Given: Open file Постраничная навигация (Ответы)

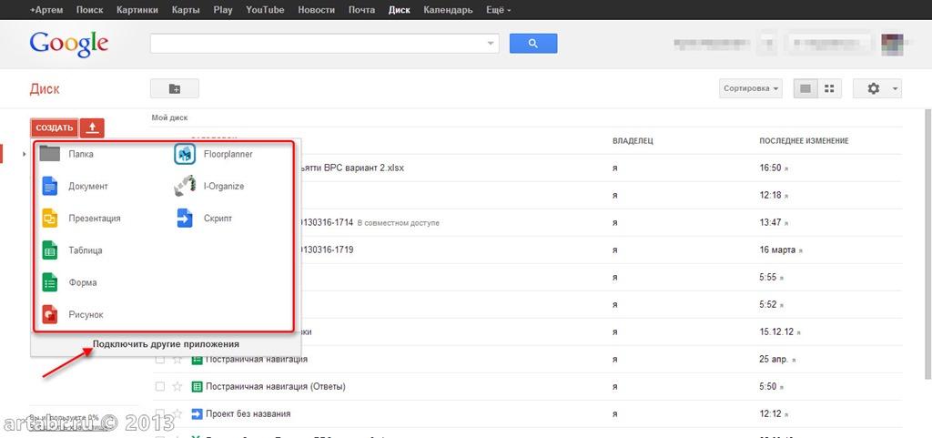Looking at the screenshot, I should click(x=275, y=387).
